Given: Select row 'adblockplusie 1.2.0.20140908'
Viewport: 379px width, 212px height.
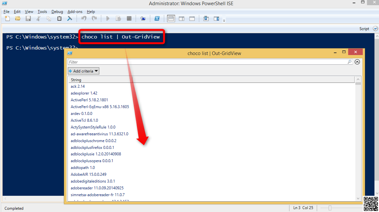Looking at the screenshot, I should pos(212,154).
